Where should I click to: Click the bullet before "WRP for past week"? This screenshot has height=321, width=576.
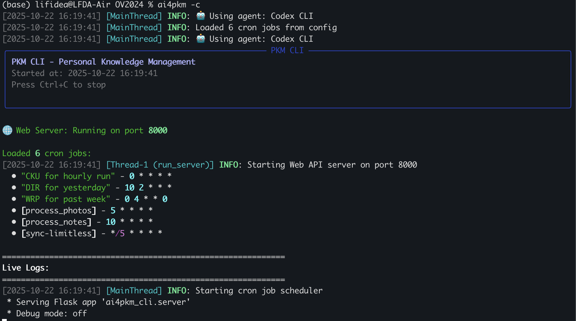click(x=14, y=199)
